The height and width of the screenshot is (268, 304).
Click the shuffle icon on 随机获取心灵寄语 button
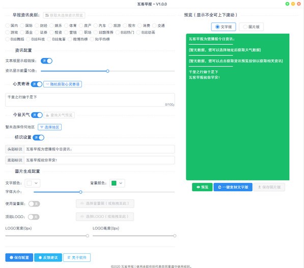(47, 84)
